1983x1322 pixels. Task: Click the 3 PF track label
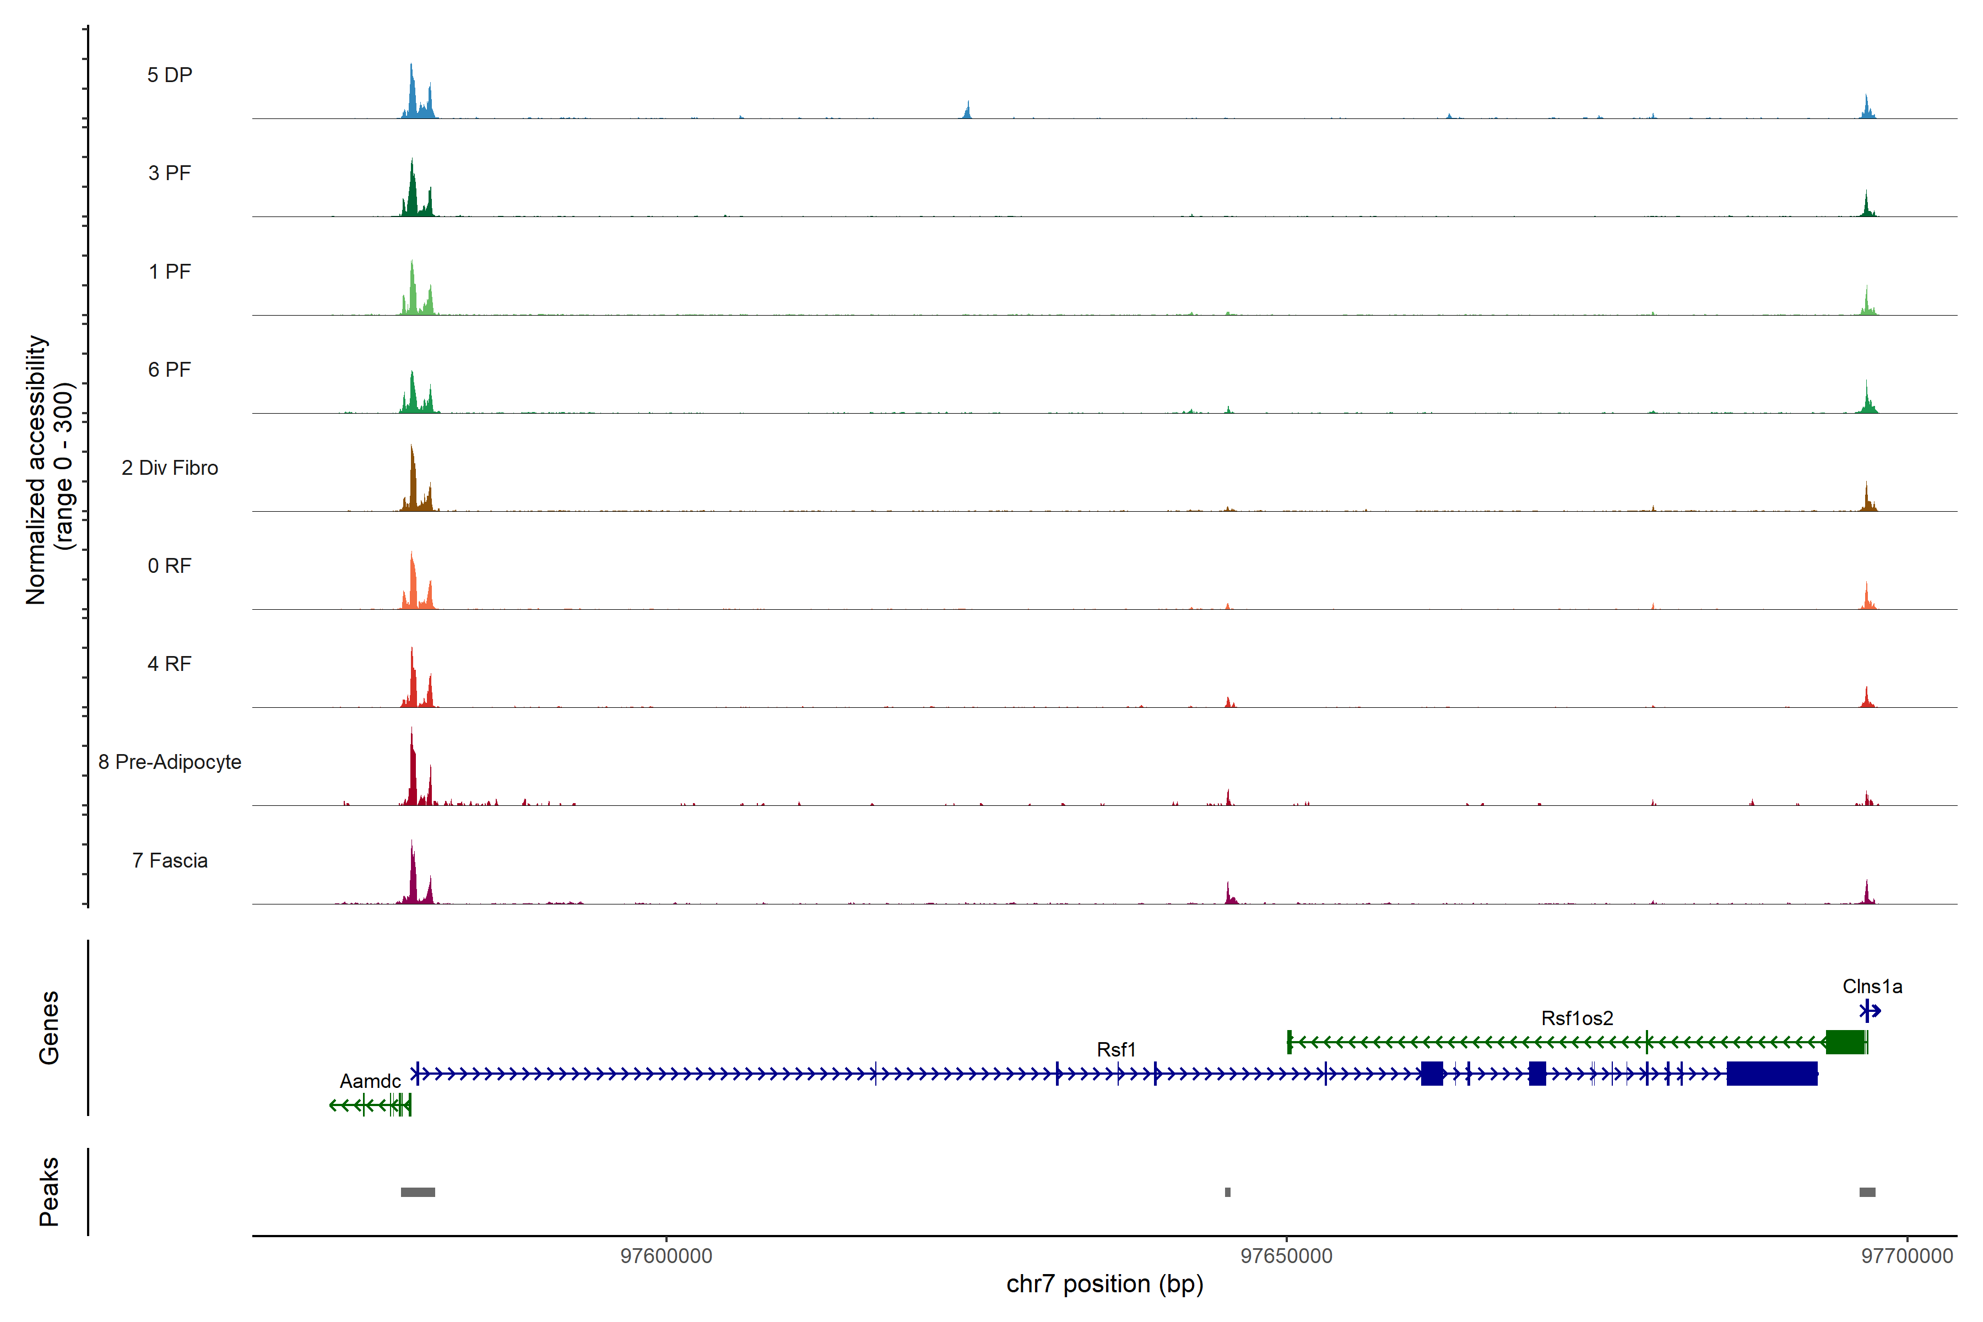click(x=170, y=173)
